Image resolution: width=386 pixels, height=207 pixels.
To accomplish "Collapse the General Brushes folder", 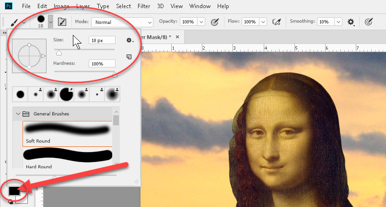I will click(18, 114).
